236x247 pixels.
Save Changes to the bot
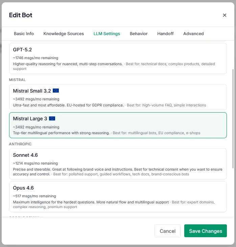pyautogui.click(x=206, y=231)
